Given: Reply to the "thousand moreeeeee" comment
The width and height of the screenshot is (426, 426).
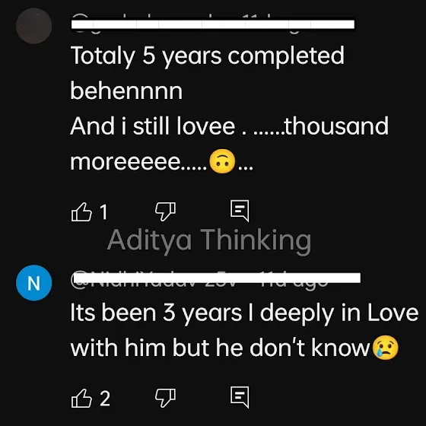Looking at the screenshot, I should point(240,211).
